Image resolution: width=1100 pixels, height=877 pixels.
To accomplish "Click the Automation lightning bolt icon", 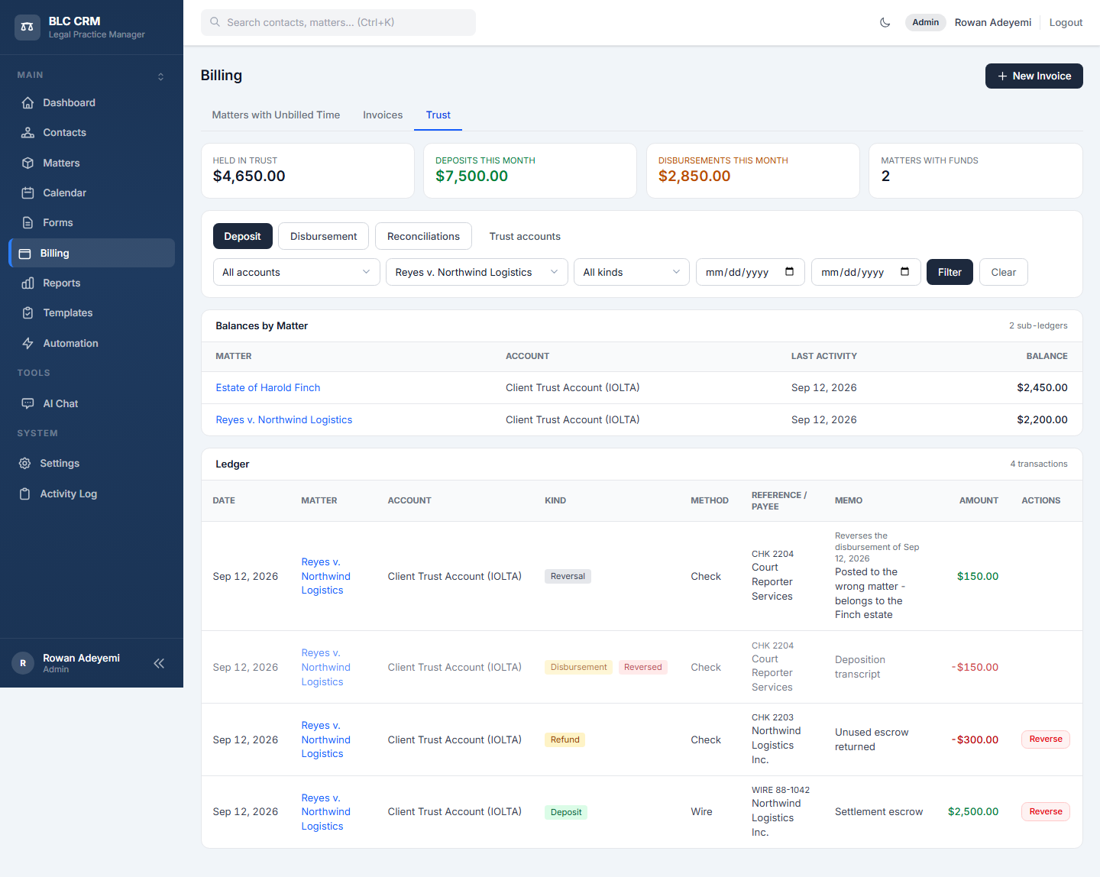I will point(27,343).
